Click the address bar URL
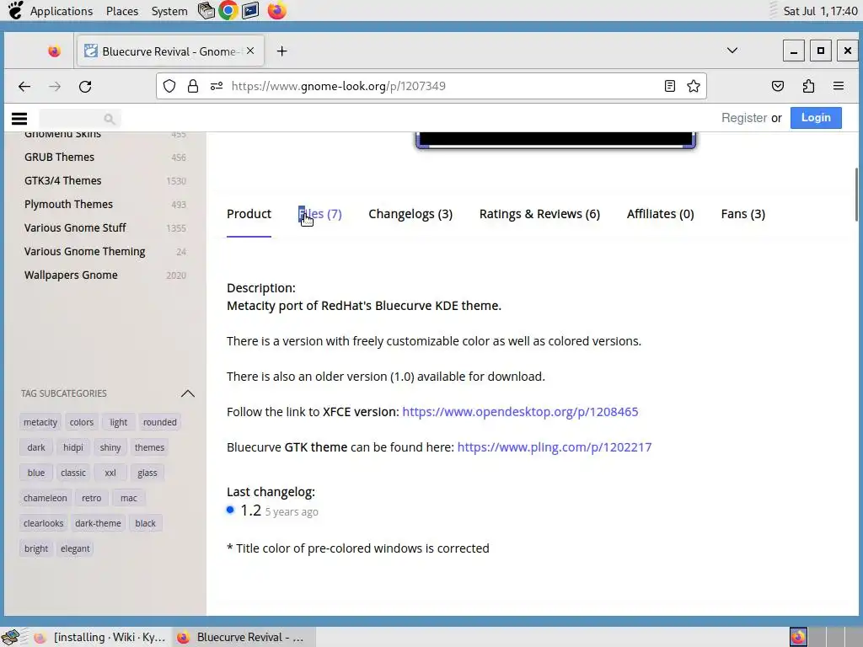 point(339,86)
